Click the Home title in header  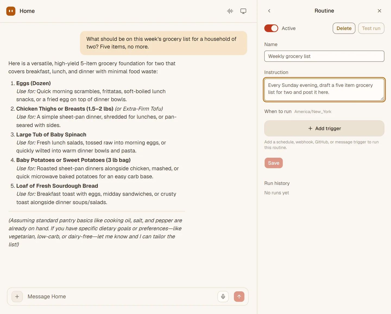point(27,11)
